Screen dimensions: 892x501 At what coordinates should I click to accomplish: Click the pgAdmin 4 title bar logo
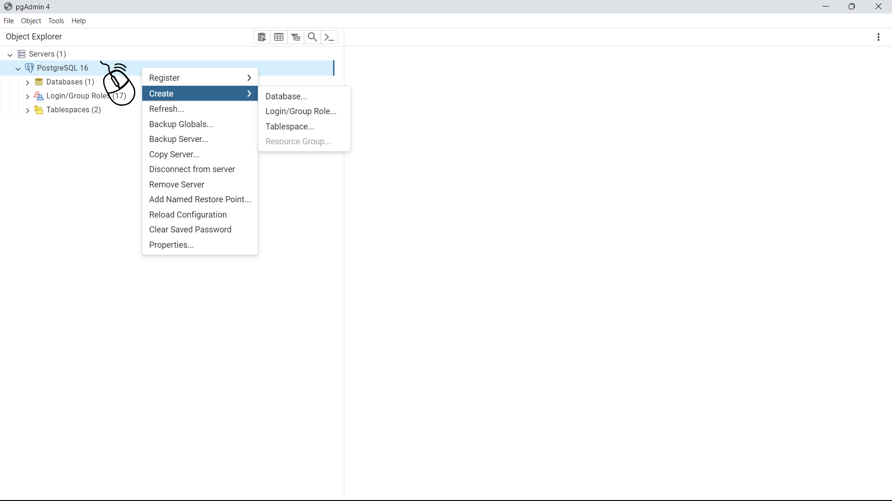click(x=8, y=6)
